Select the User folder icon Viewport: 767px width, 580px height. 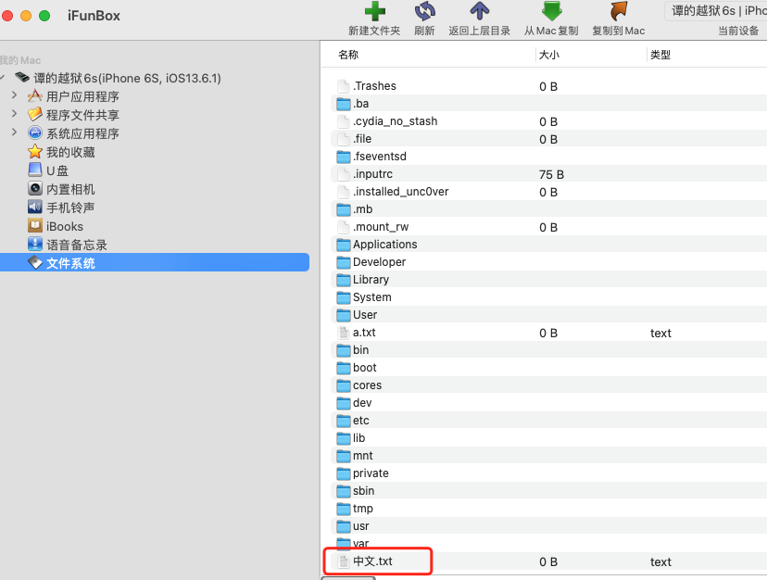pyautogui.click(x=344, y=315)
